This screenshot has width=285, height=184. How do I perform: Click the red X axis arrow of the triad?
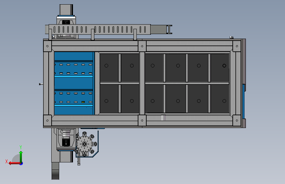pyautogui.click(x=14, y=163)
